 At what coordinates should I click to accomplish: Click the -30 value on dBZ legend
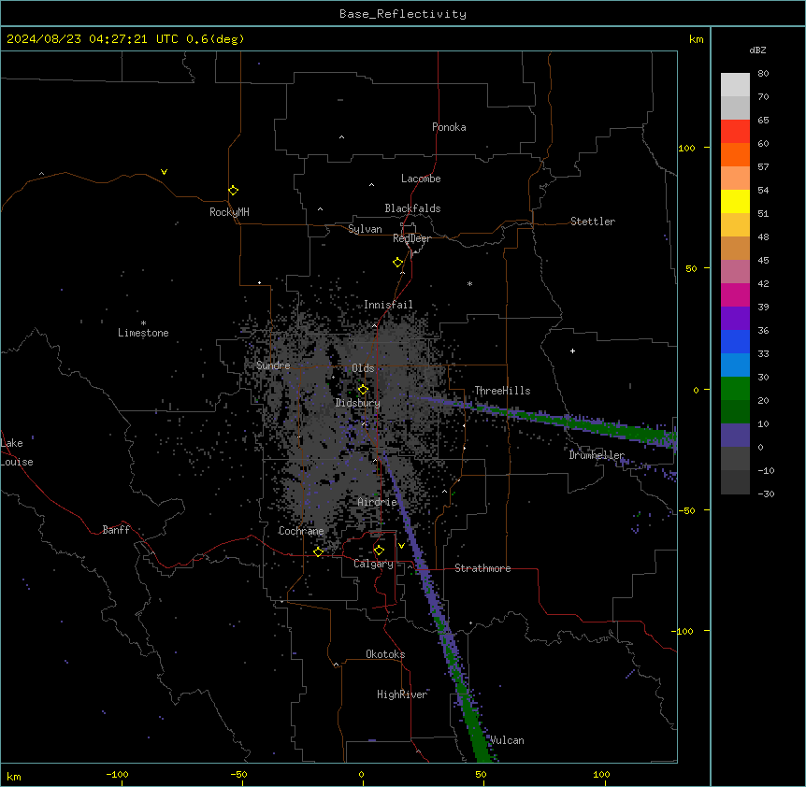click(x=766, y=494)
